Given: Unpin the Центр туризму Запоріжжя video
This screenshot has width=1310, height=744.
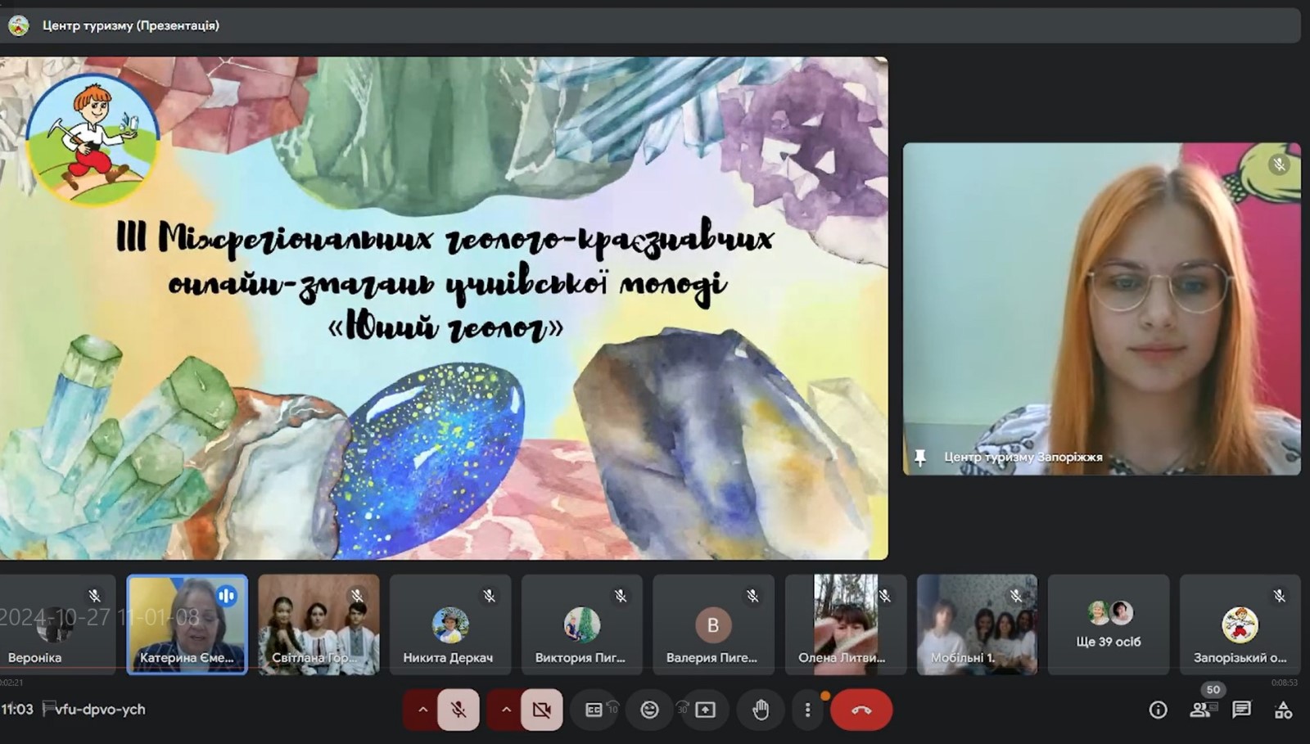Looking at the screenshot, I should coord(920,458).
